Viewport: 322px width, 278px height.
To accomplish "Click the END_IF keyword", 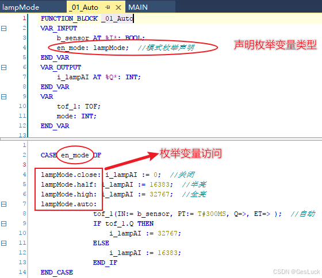I will point(105,262).
